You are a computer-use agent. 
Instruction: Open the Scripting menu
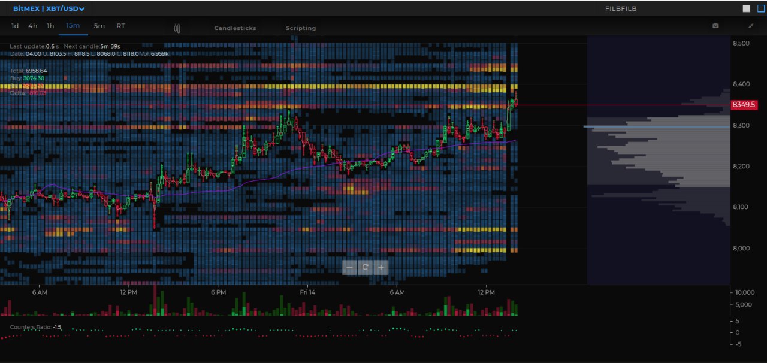(x=301, y=28)
